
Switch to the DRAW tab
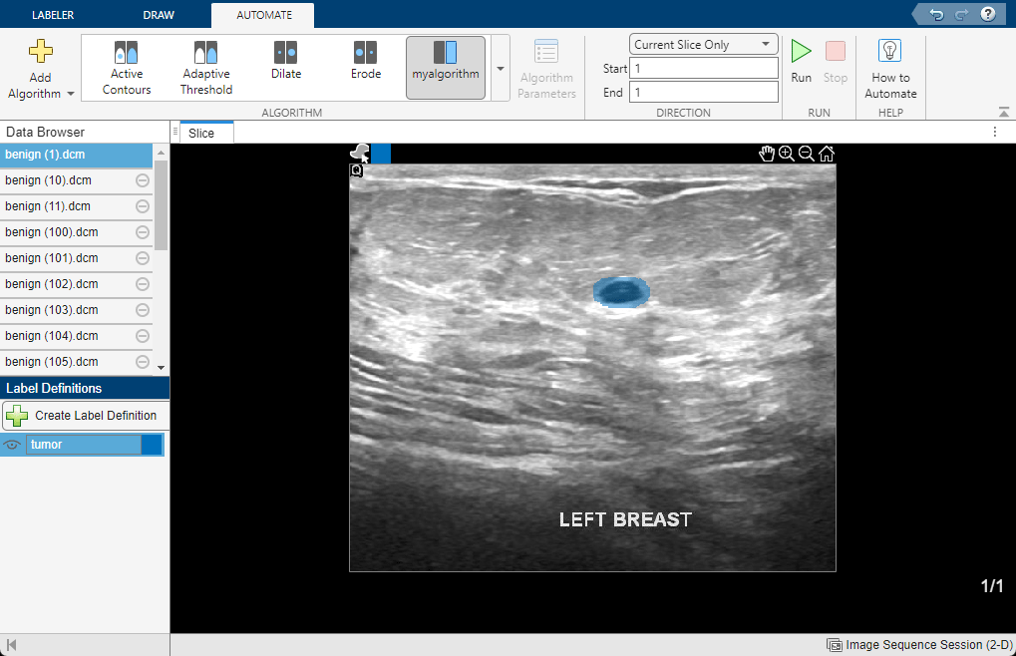159,15
